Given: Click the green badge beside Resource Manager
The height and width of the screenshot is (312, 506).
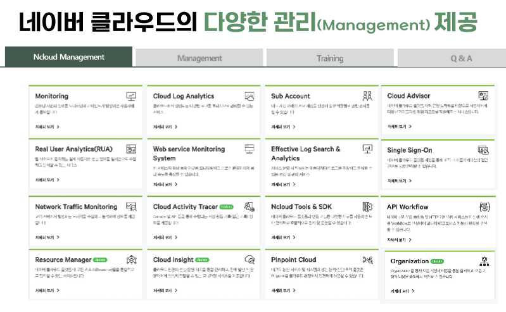Looking at the screenshot, I should click(100, 259).
